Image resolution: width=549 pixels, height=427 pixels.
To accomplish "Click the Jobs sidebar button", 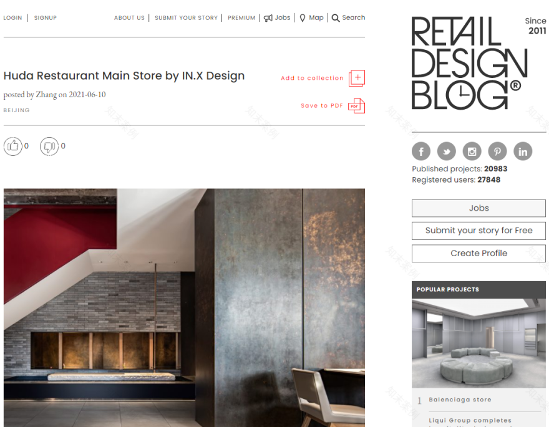I will 479,208.
